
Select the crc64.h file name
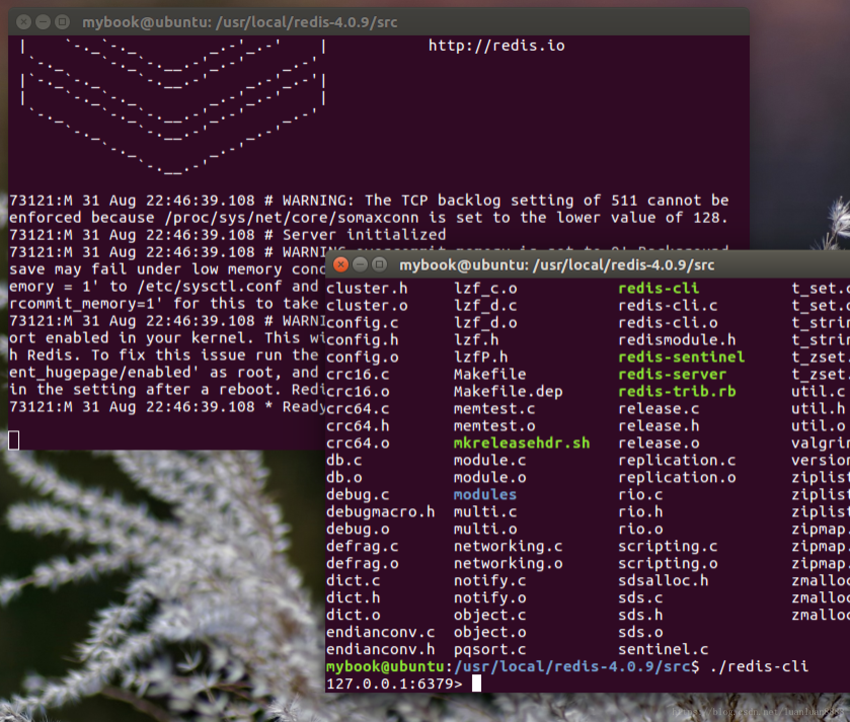[358, 426]
